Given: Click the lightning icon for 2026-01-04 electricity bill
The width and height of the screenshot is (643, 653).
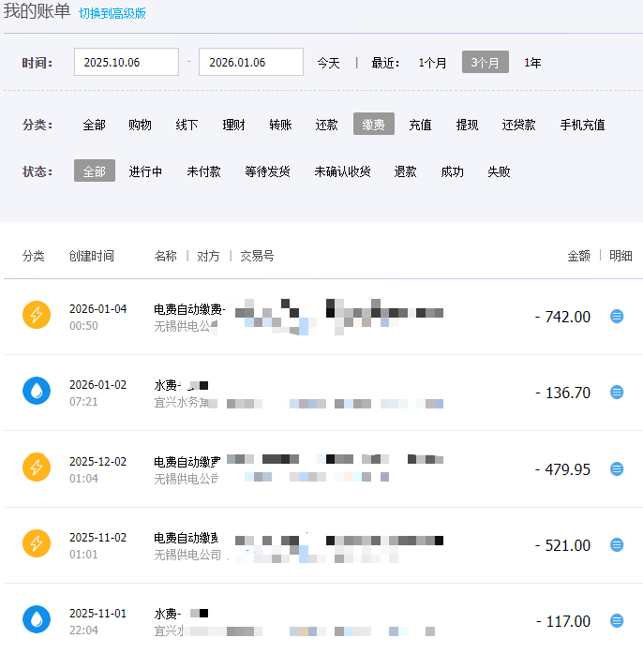Looking at the screenshot, I should point(37,316).
